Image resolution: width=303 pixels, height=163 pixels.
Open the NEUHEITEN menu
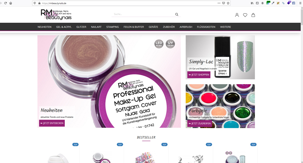[44, 27]
